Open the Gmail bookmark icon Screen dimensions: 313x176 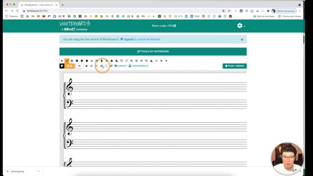33,16
